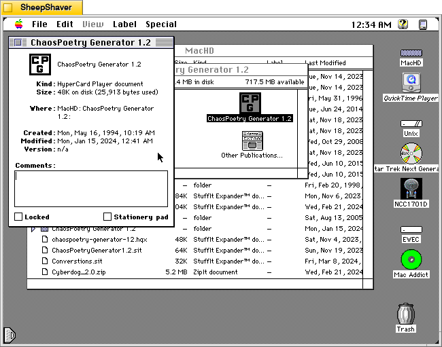442x347 pixels.
Task: Click the menu bar clock 12:34 AM
Action: click(x=371, y=24)
